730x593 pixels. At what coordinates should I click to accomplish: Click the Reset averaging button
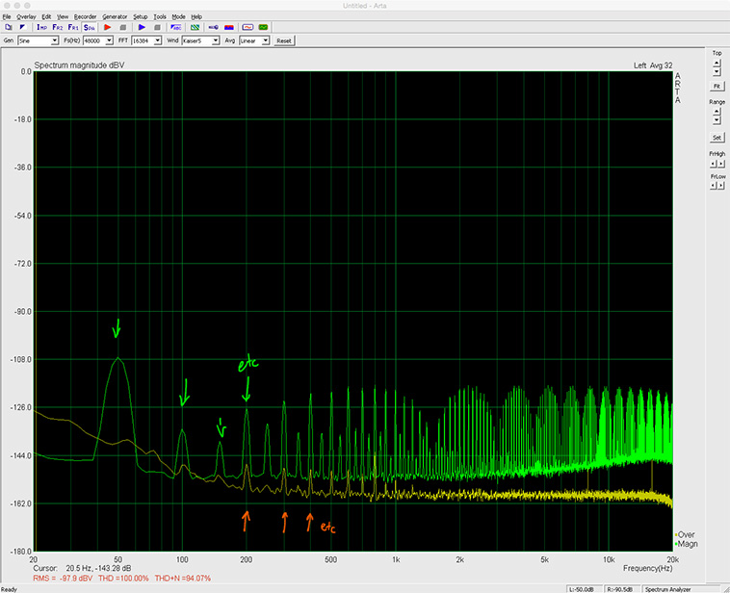[283, 41]
